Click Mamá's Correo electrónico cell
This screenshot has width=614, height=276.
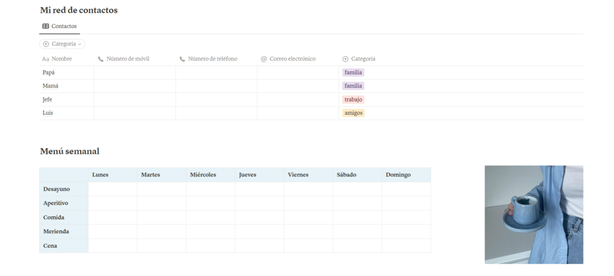coord(298,86)
